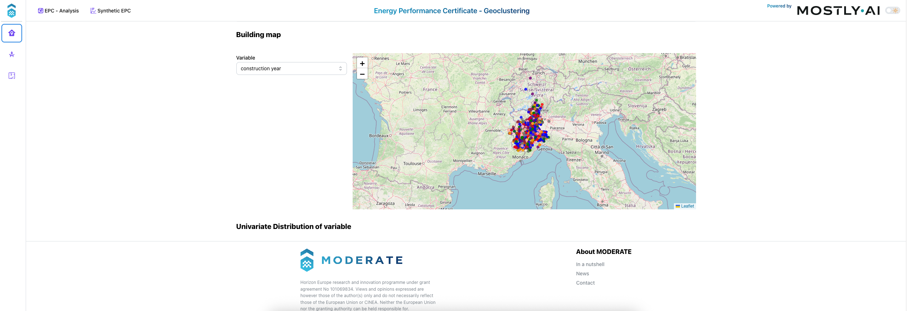
Task: Click the MOSTLY AI logo
Action: point(838,11)
